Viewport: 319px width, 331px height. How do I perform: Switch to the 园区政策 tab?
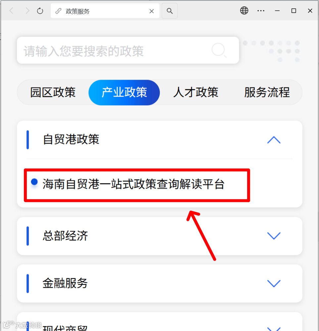(x=53, y=92)
